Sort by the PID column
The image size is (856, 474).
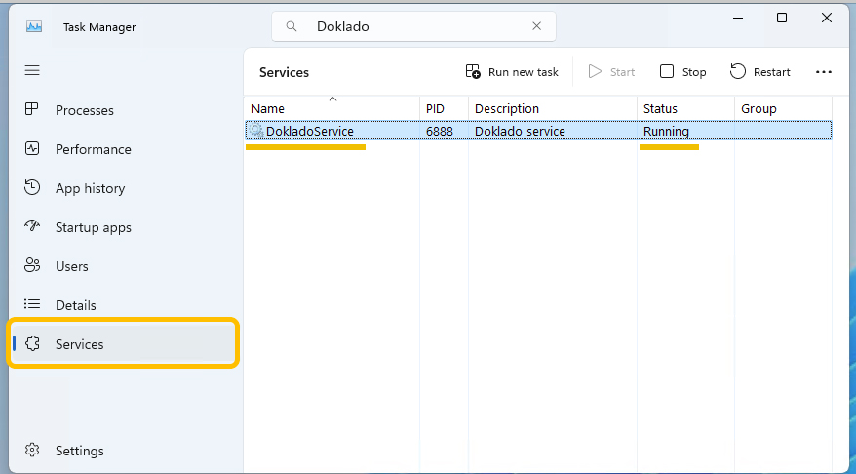pyautogui.click(x=444, y=108)
